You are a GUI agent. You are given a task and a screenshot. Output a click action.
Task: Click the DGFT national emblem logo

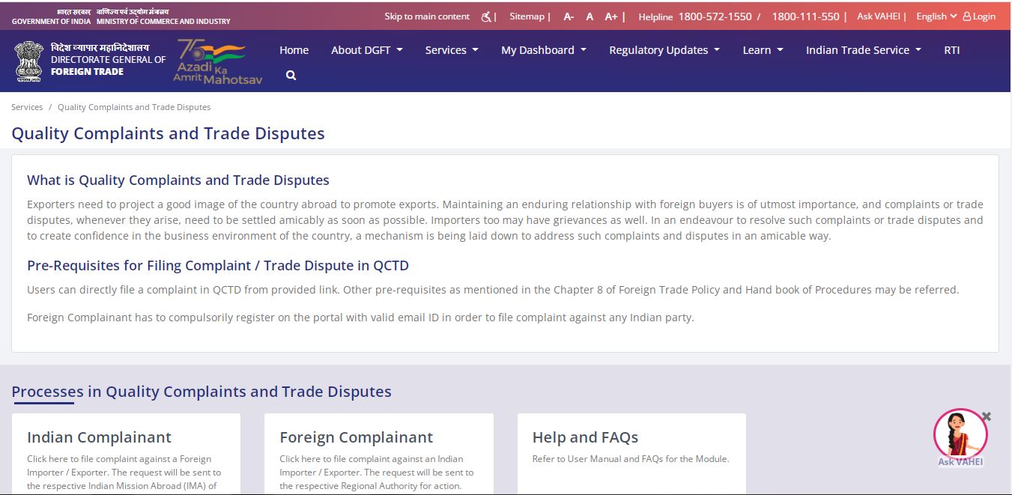pyautogui.click(x=28, y=61)
